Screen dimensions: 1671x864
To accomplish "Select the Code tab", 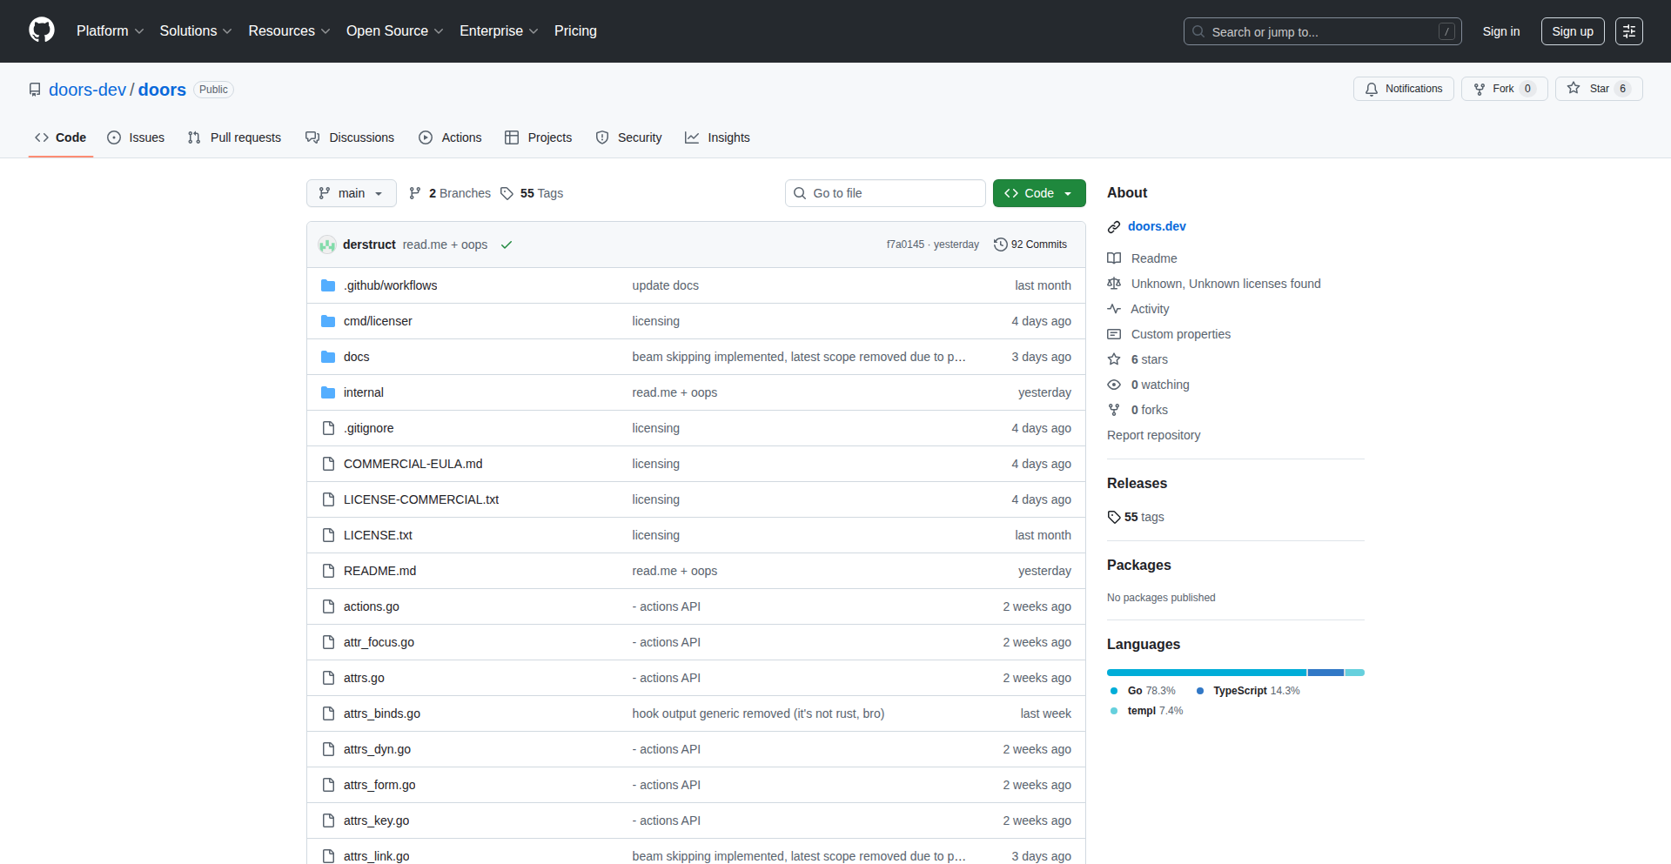I will (x=61, y=137).
